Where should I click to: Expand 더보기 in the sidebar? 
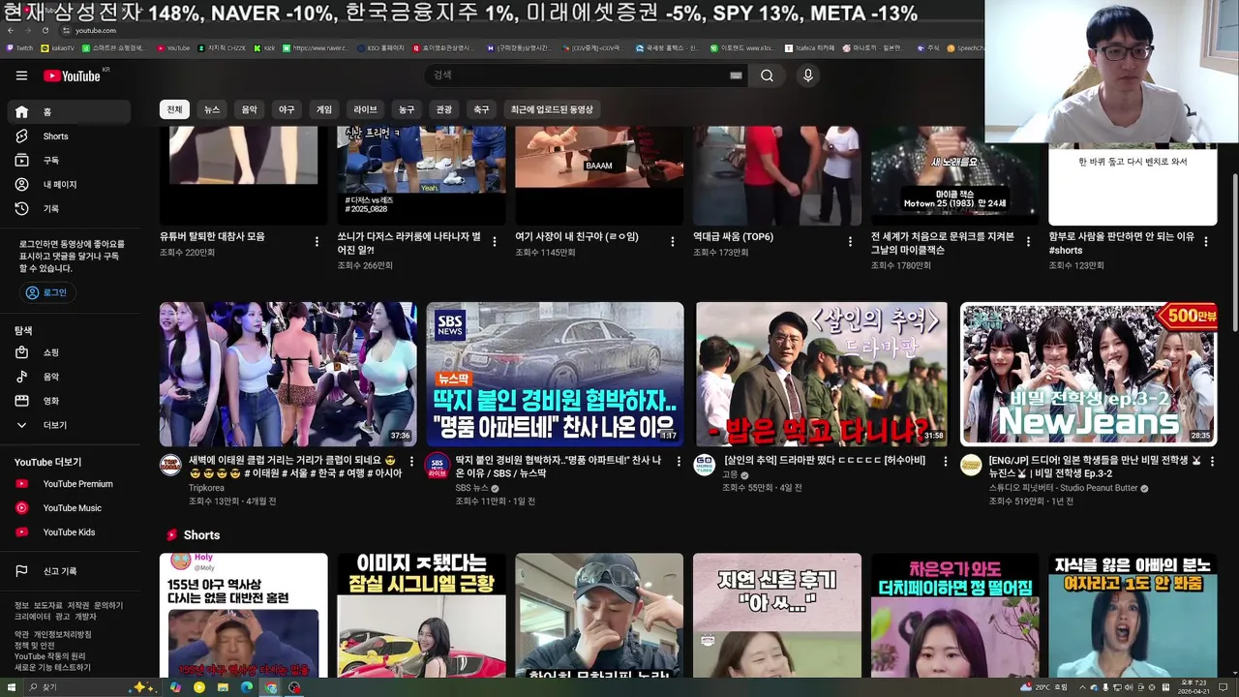[x=68, y=425]
